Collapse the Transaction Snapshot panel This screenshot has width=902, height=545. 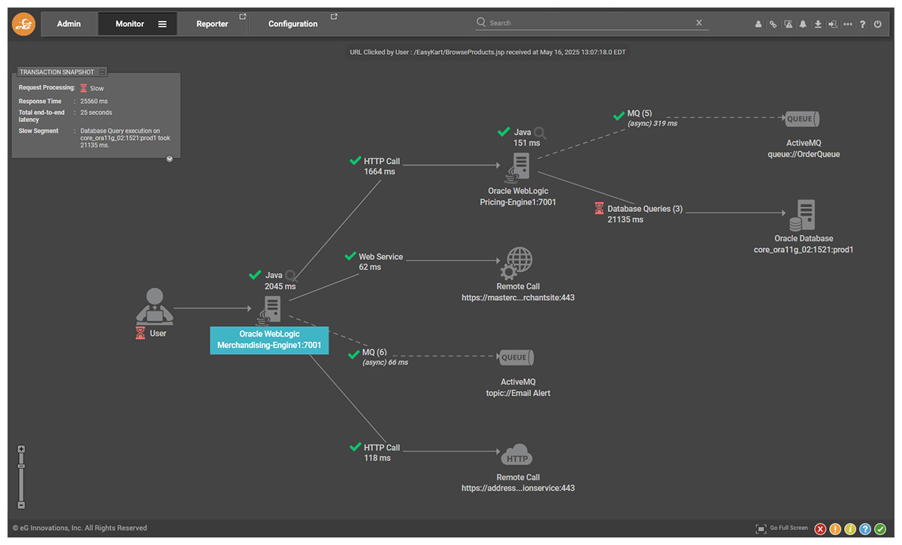(102, 72)
